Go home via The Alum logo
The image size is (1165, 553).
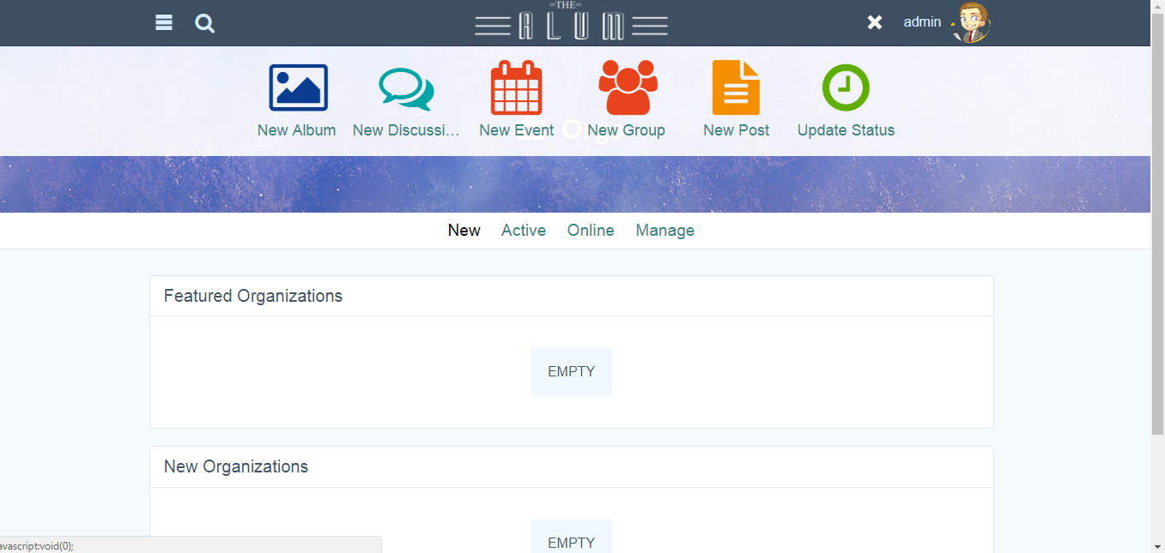(x=571, y=23)
